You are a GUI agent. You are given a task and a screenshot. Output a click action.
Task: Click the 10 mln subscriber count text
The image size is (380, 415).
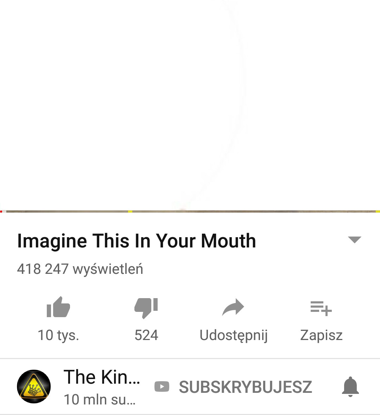pos(100,400)
